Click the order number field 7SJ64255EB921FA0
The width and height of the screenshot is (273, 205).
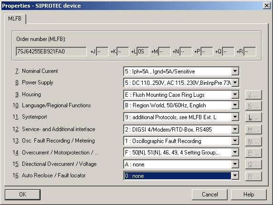51,51
